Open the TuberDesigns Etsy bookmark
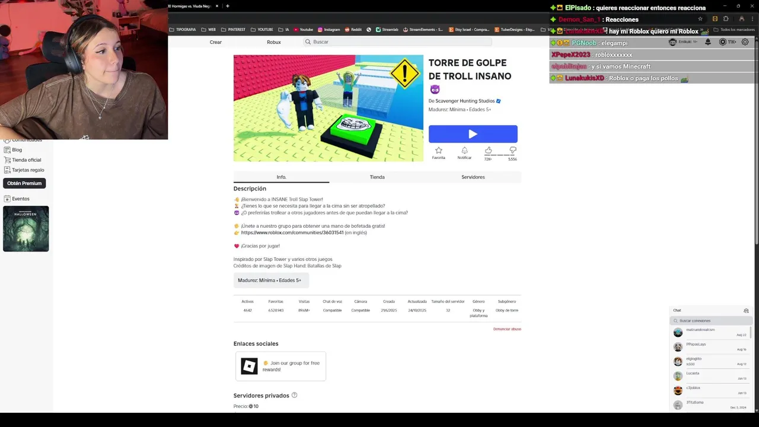The width and height of the screenshot is (759, 427). coord(514,29)
